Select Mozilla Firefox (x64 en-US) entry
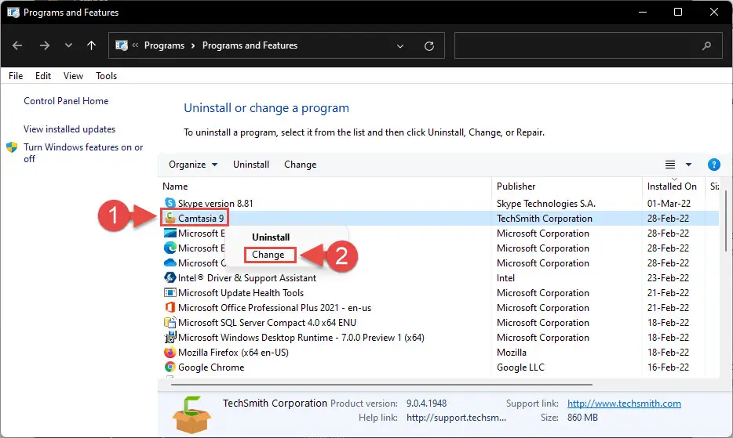This screenshot has width=733, height=438. click(x=233, y=352)
